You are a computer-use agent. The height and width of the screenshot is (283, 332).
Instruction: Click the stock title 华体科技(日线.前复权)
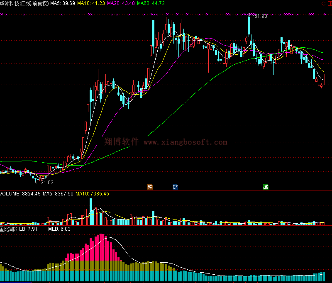point(24,3)
